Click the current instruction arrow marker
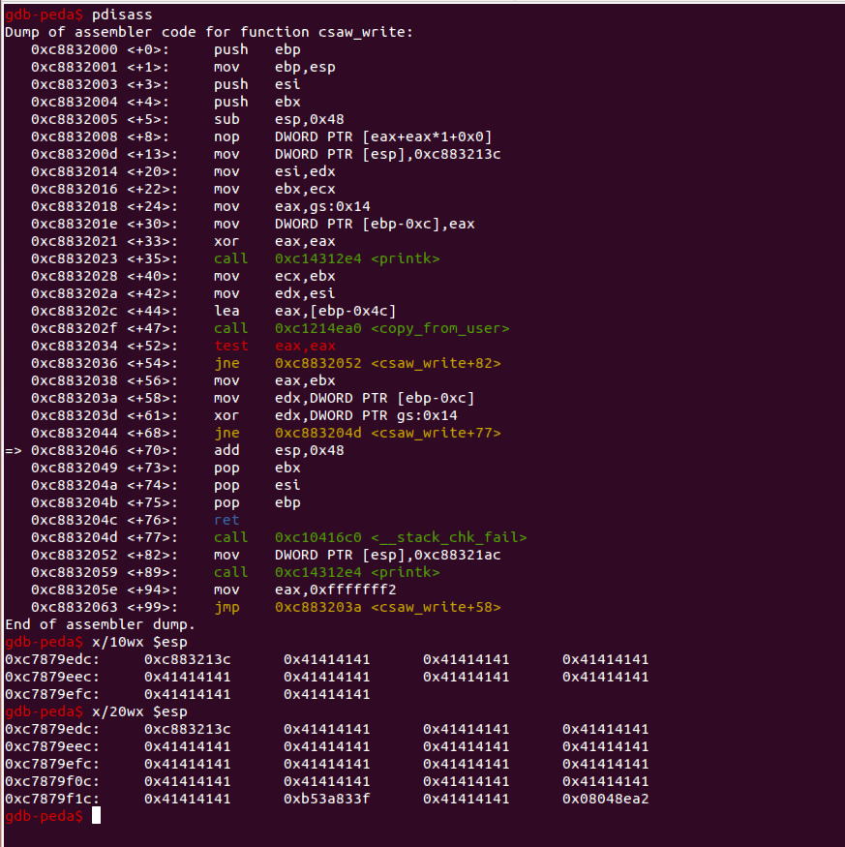This screenshot has width=845, height=847. pos(14,450)
